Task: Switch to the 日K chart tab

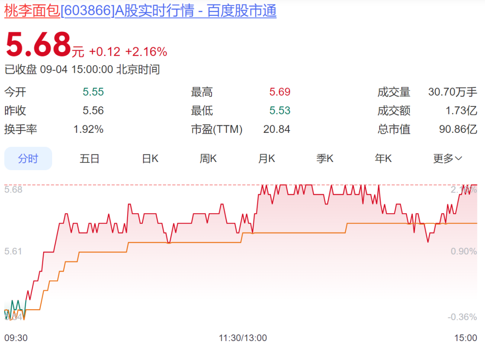Action: point(150,158)
